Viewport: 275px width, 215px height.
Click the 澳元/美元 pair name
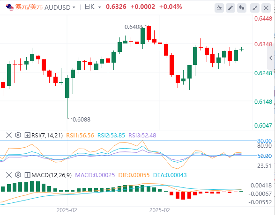coord(29,7)
